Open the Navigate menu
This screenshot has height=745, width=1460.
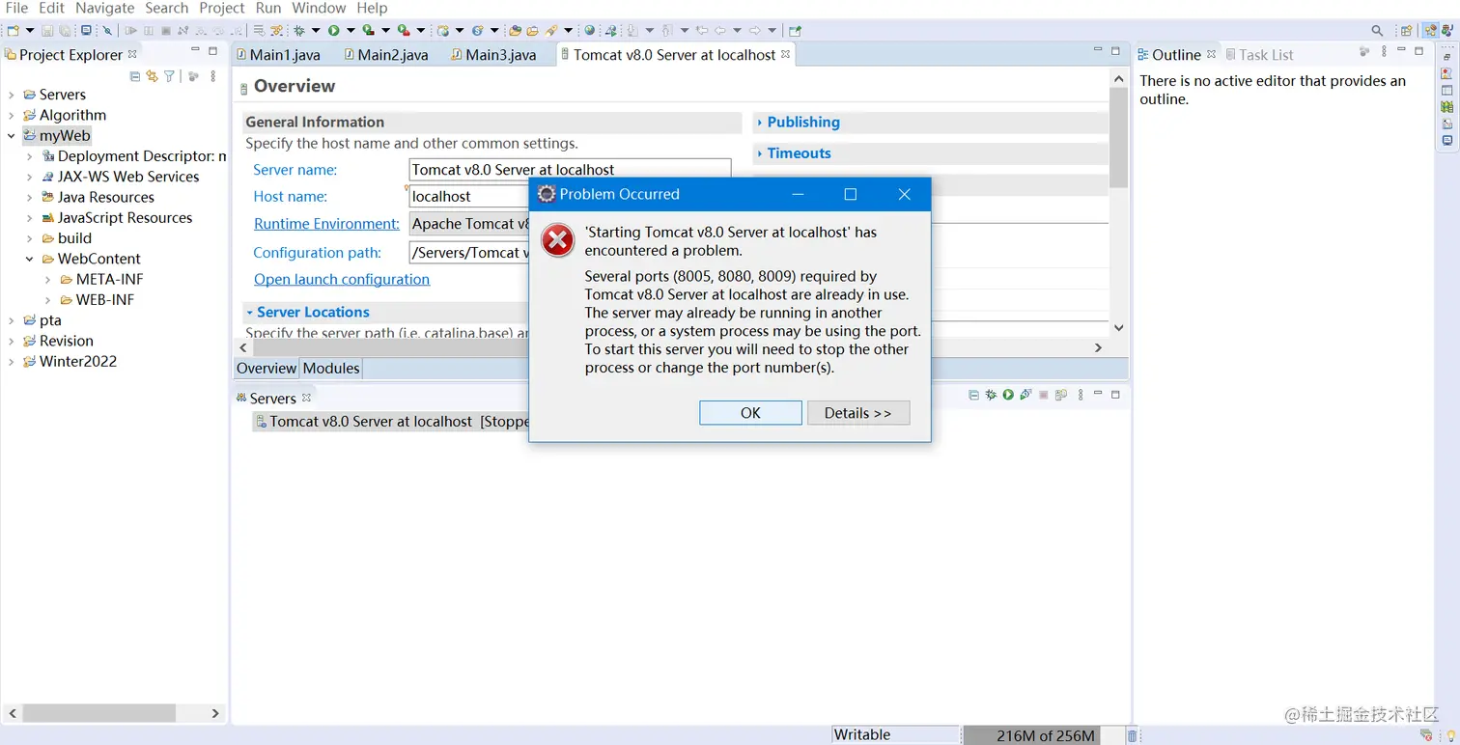(105, 8)
